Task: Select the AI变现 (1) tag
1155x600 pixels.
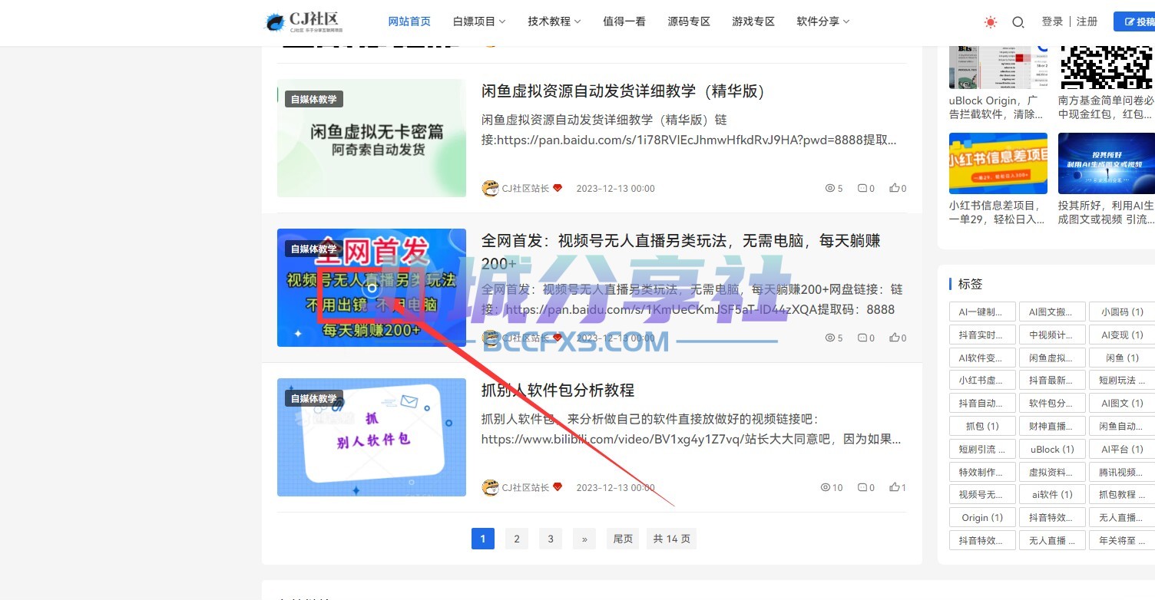Action: point(1122,335)
